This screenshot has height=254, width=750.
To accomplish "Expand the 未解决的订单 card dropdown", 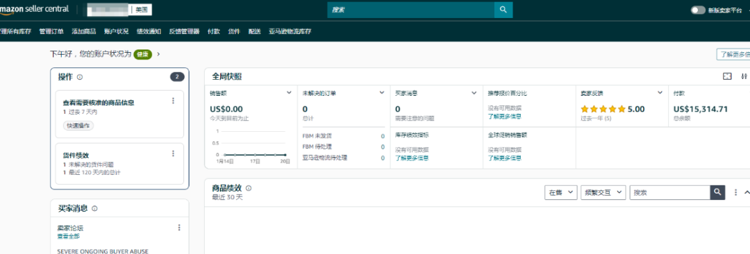I will tap(382, 93).
